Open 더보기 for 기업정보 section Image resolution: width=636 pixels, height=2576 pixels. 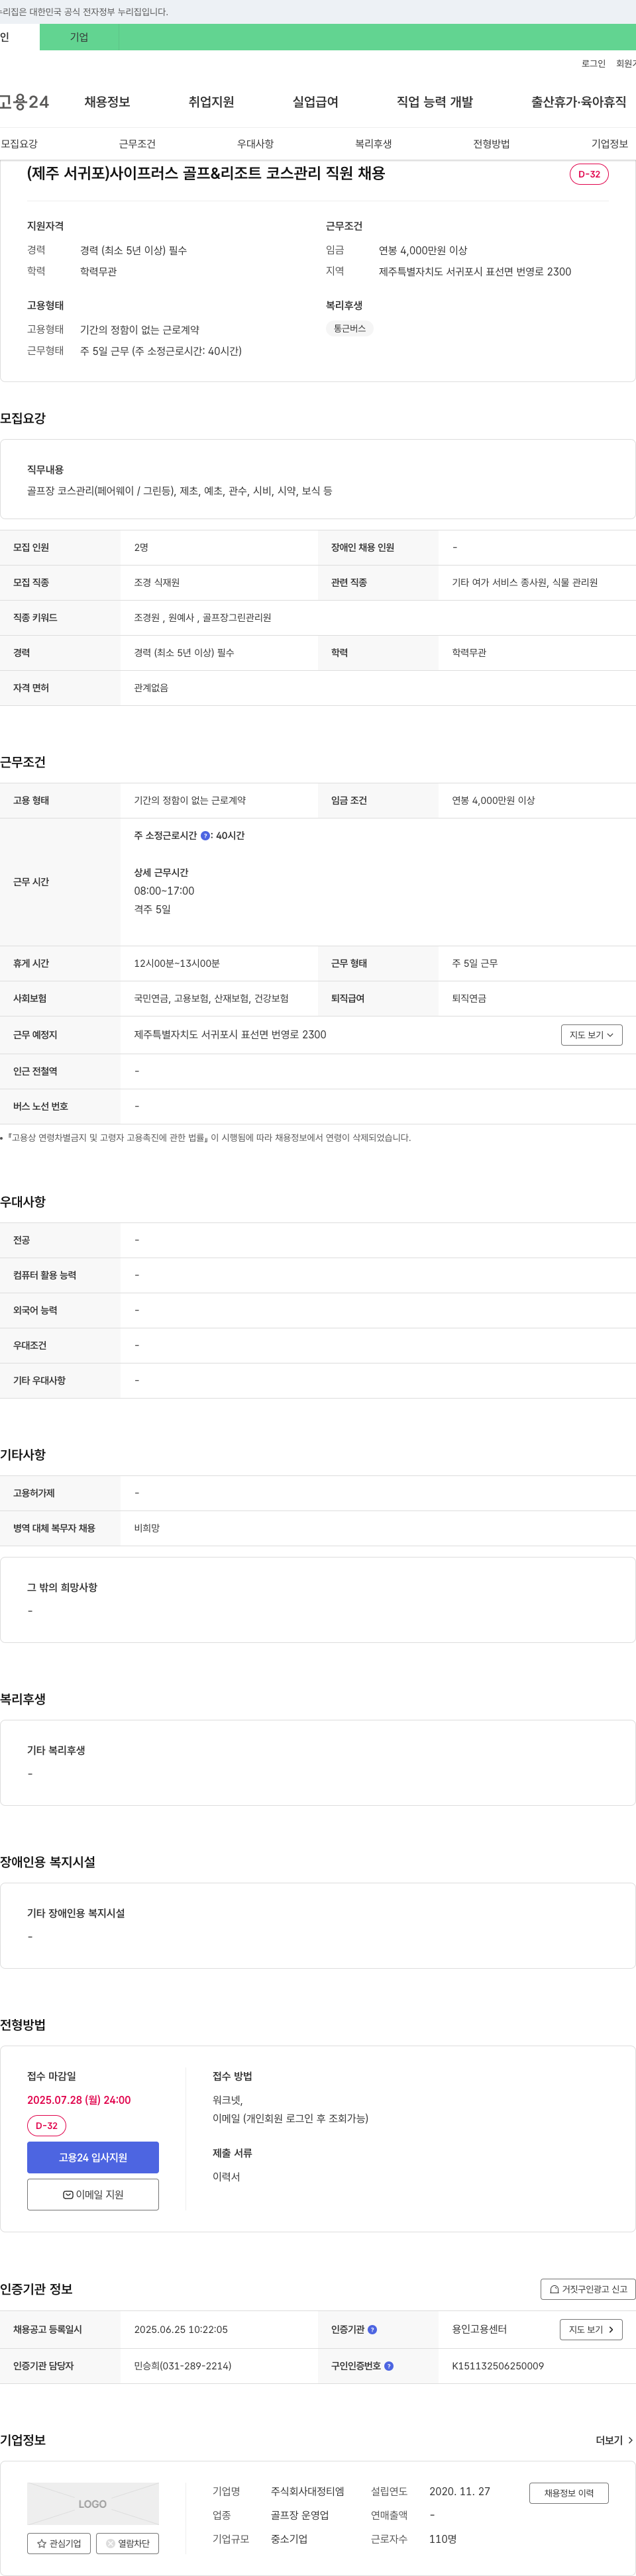pyautogui.click(x=614, y=2440)
